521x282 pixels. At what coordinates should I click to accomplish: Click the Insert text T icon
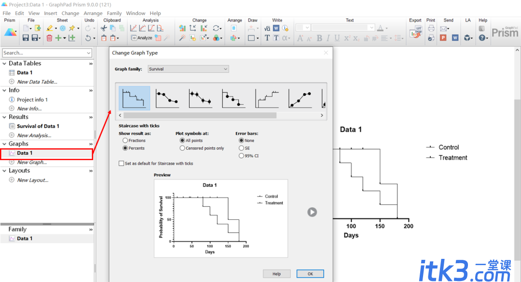[267, 38]
